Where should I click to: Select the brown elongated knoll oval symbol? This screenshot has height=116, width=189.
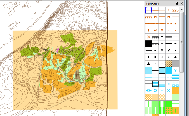click(x=148, y=30)
